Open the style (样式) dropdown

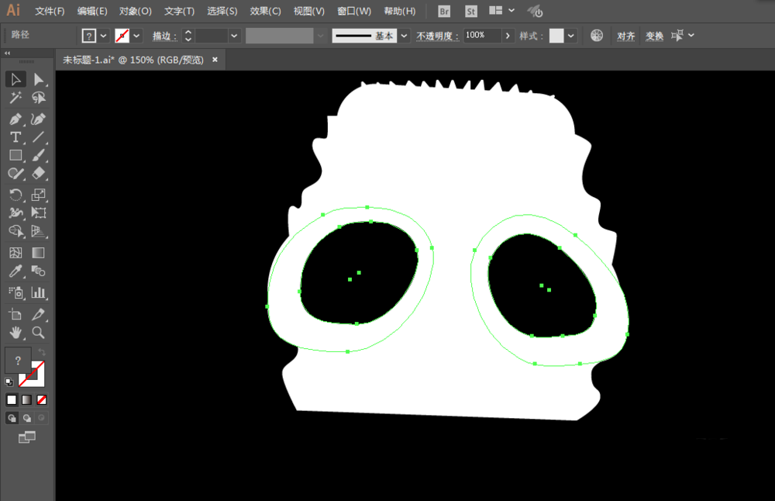tap(571, 36)
